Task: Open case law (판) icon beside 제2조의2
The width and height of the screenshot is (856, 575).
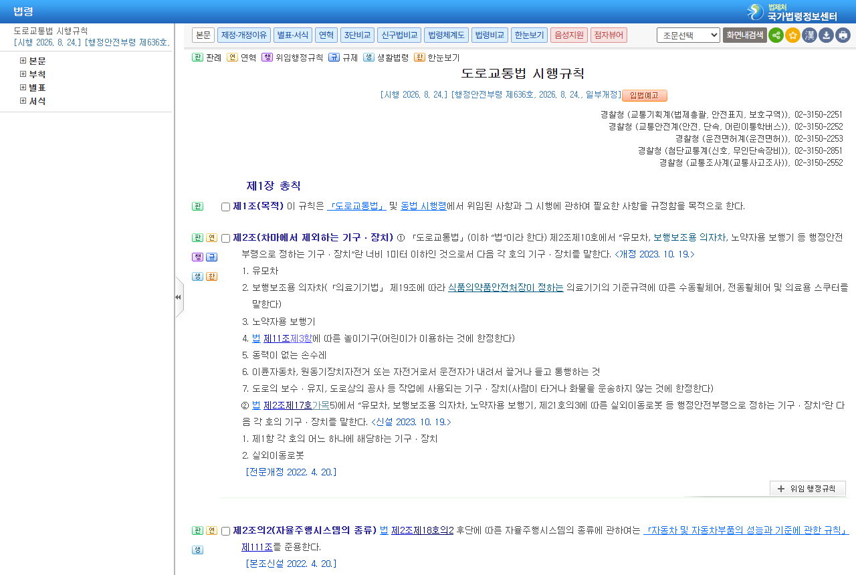Action: point(197,530)
